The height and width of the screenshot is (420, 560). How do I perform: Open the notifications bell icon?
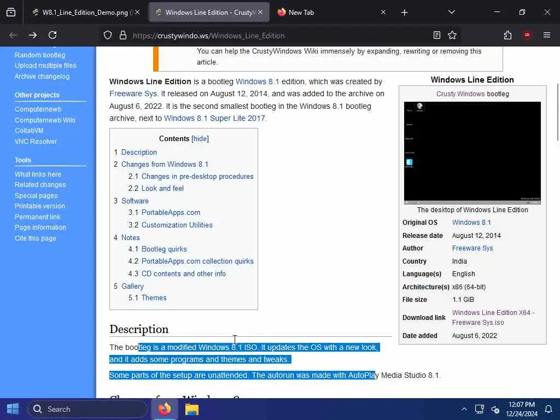pyautogui.click(x=548, y=409)
